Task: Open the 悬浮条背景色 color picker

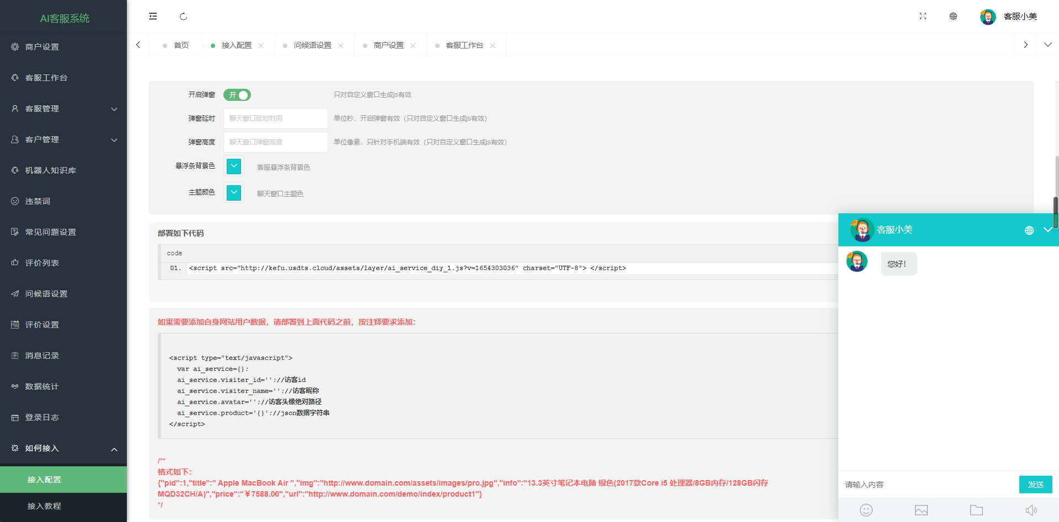Action: point(234,166)
